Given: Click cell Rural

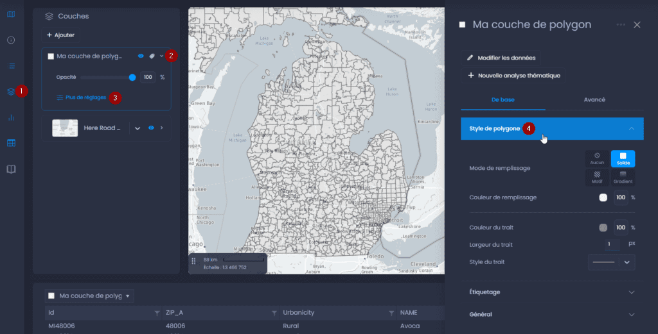Looking at the screenshot, I should click(x=291, y=326).
